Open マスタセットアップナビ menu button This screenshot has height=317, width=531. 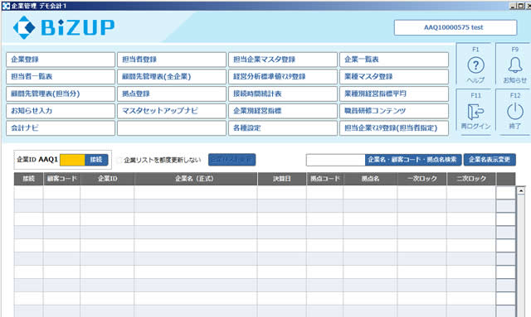coord(172,111)
